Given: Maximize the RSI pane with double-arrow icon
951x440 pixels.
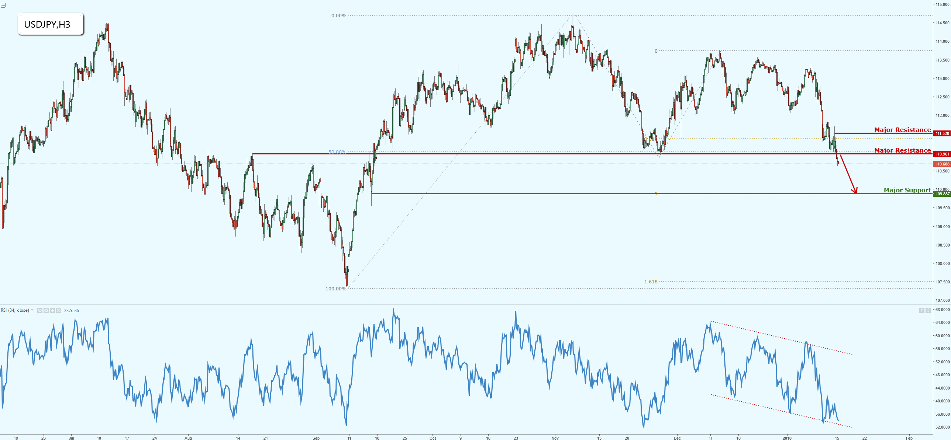Looking at the screenshot, I should click(928, 310).
